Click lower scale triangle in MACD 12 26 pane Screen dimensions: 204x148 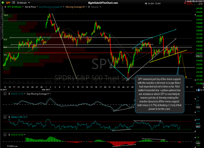click(195, 112)
